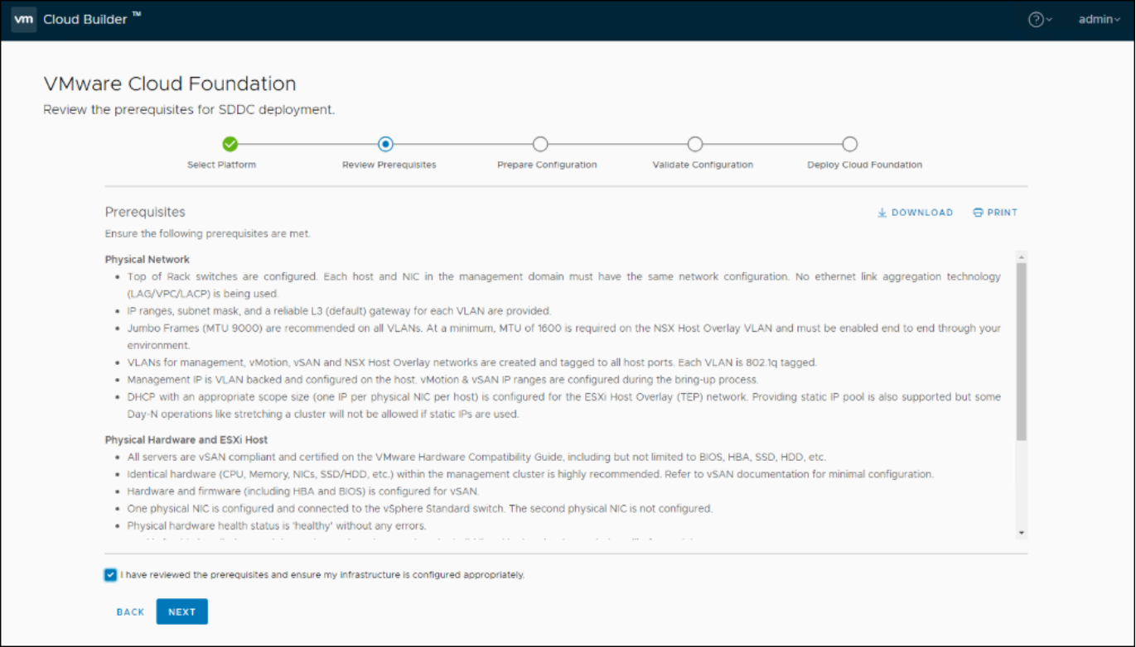The image size is (1136, 647).
Task: Click the BACK button
Action: click(131, 612)
